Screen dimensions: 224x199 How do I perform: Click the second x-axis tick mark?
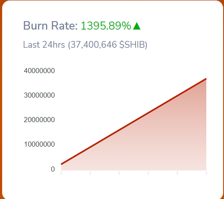[x=90, y=173]
